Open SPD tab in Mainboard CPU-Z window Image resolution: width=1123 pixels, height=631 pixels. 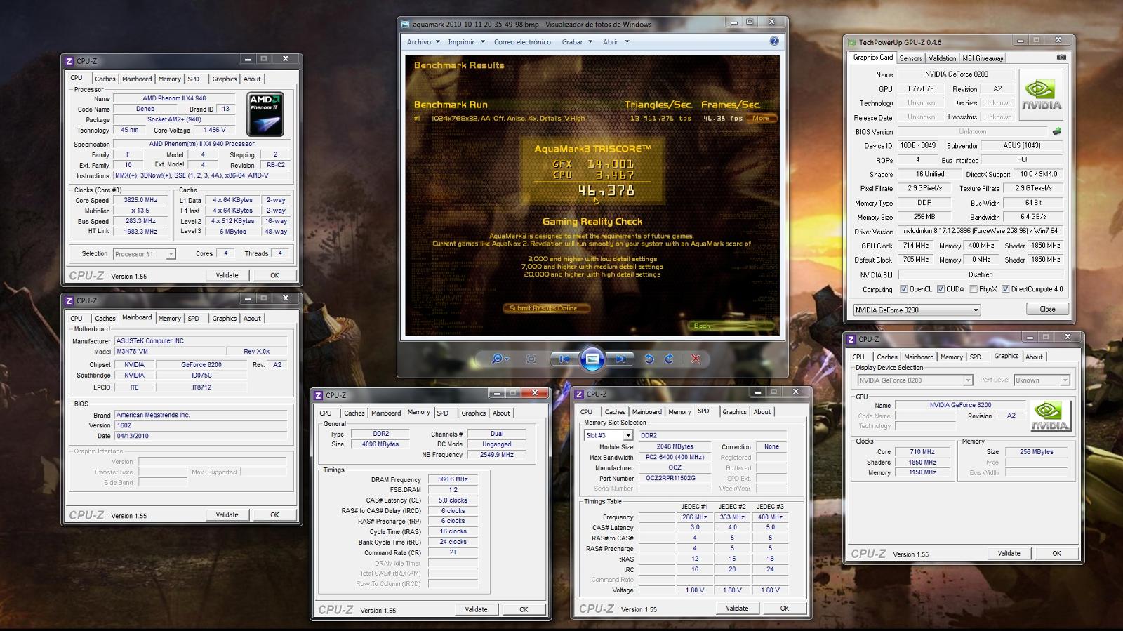point(194,318)
